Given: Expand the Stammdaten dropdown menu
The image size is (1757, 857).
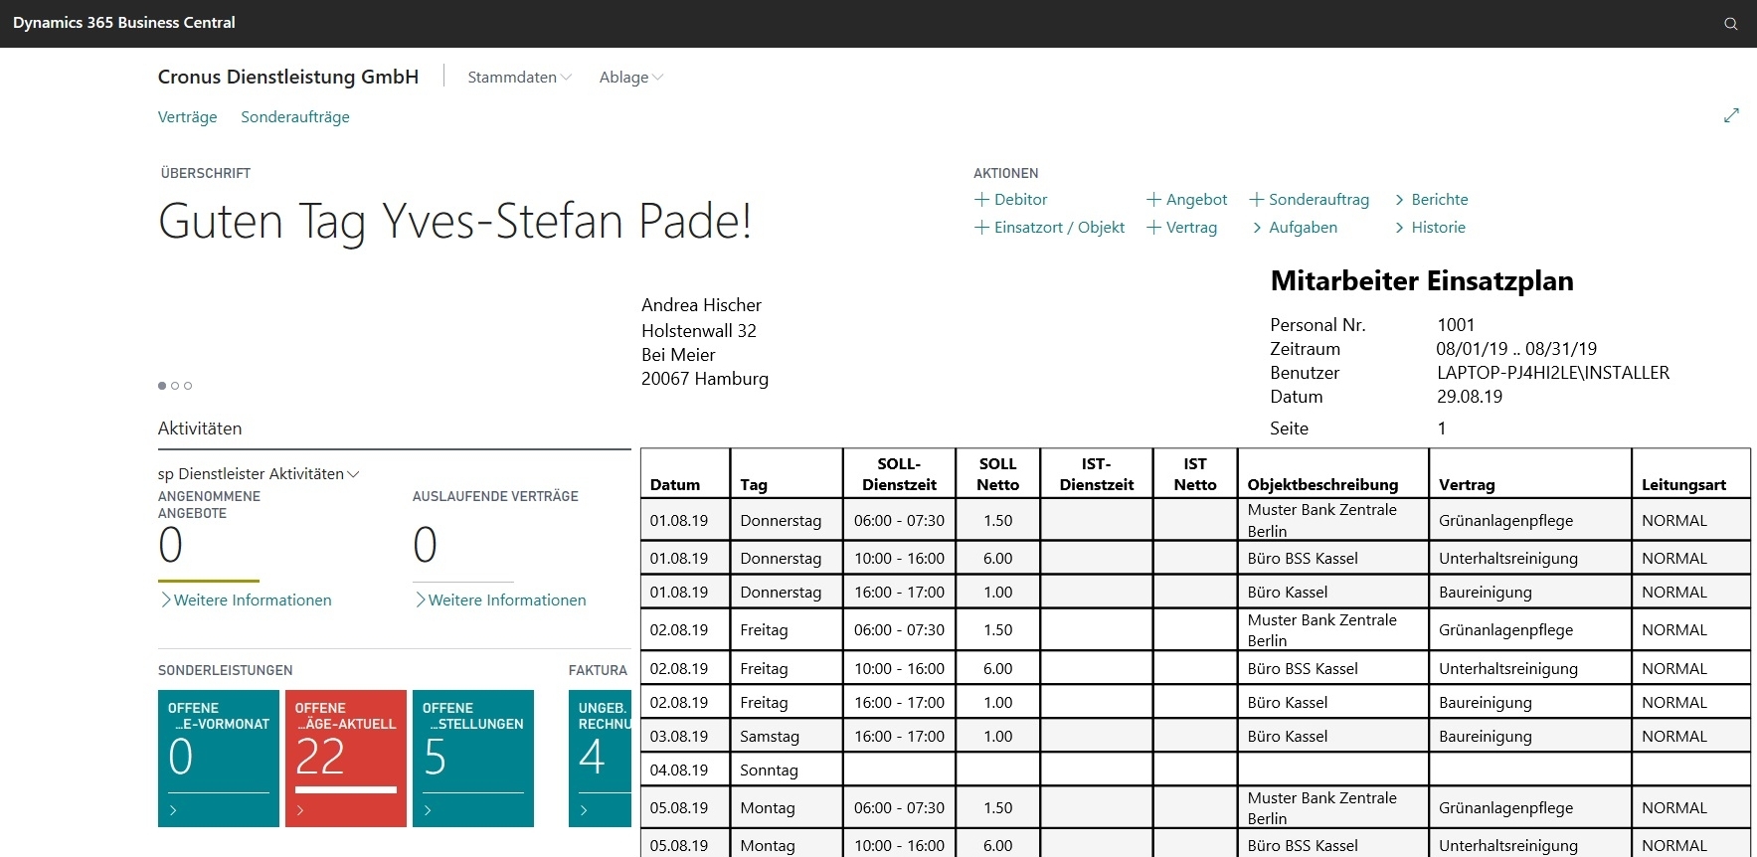Looking at the screenshot, I should coord(520,78).
